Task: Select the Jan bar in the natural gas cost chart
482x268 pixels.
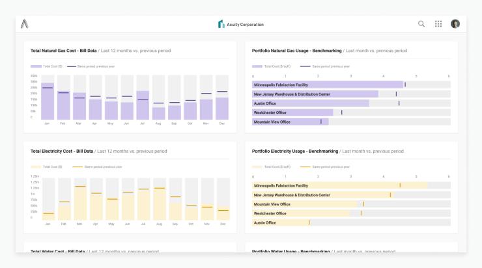Action: click(48, 101)
